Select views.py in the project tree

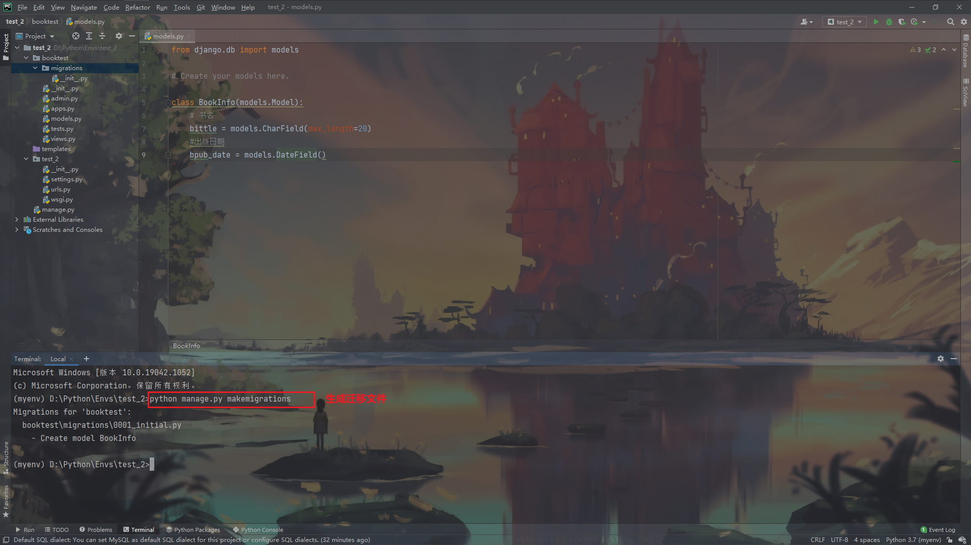[x=63, y=138]
